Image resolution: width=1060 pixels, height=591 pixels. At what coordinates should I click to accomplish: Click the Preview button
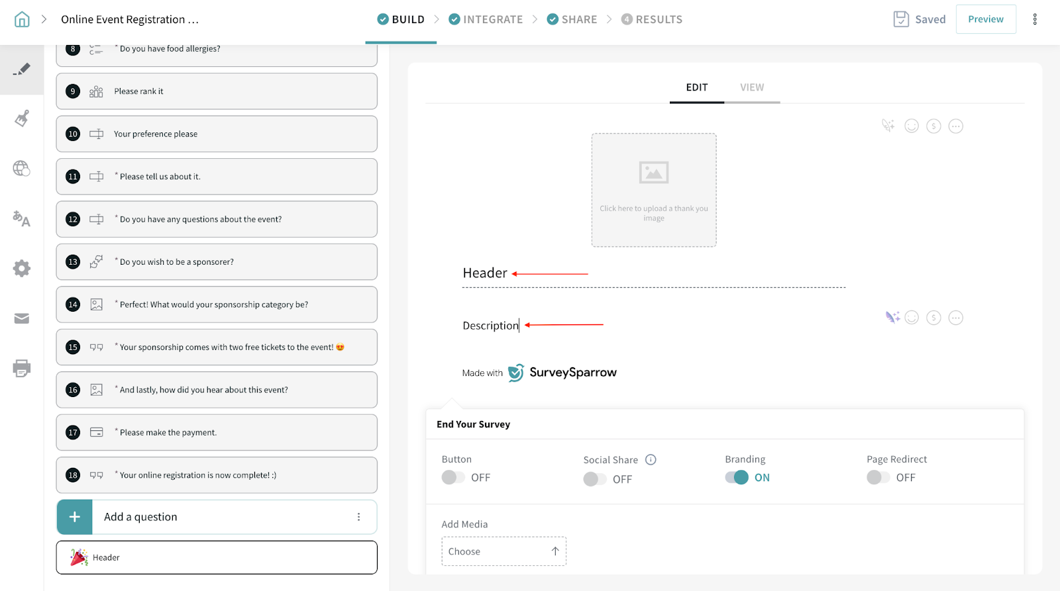[985, 19]
